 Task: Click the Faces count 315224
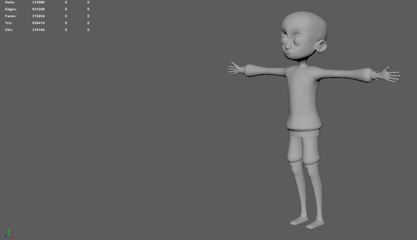[x=38, y=16]
